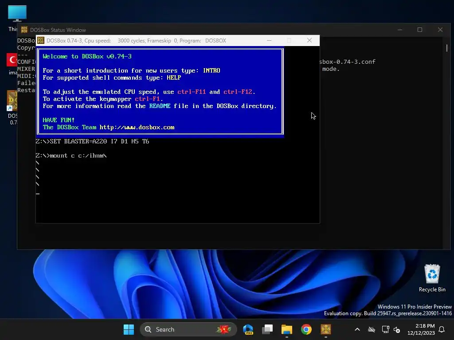The height and width of the screenshot is (340, 454).
Task: Minimize the DOSBox 0.74-3 window
Action: click(x=269, y=40)
